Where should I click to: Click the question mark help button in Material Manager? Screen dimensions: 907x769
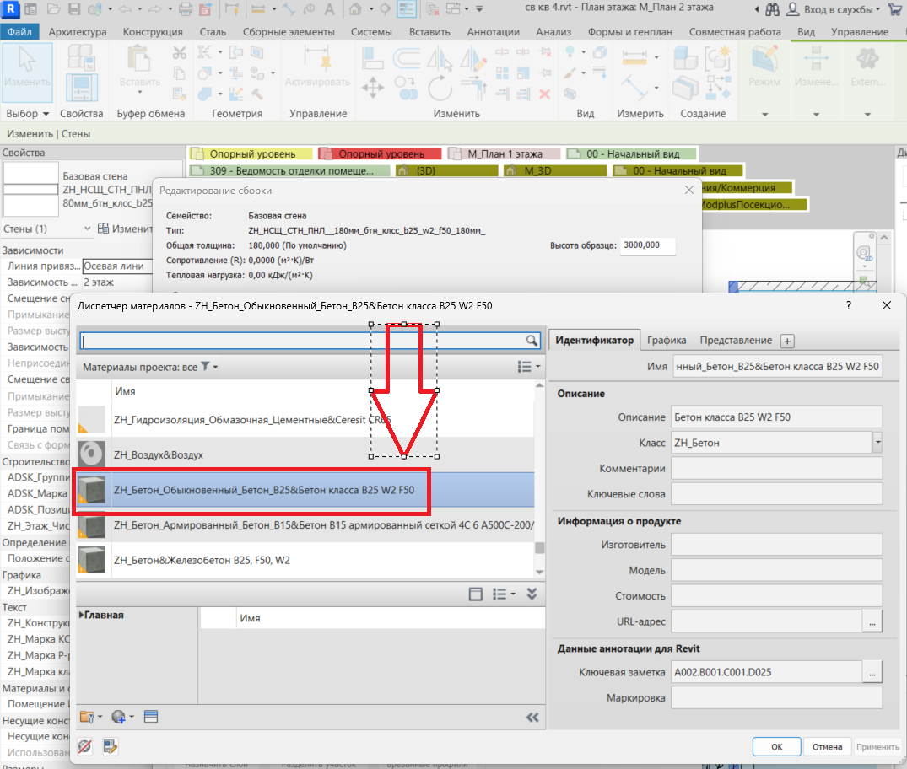(849, 305)
